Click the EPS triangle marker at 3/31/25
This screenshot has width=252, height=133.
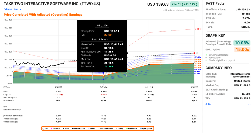tap(149, 65)
